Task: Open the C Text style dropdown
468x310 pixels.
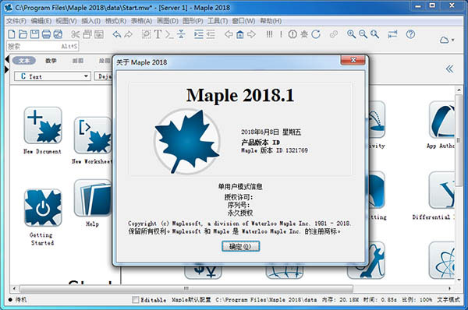Action: [x=52, y=76]
